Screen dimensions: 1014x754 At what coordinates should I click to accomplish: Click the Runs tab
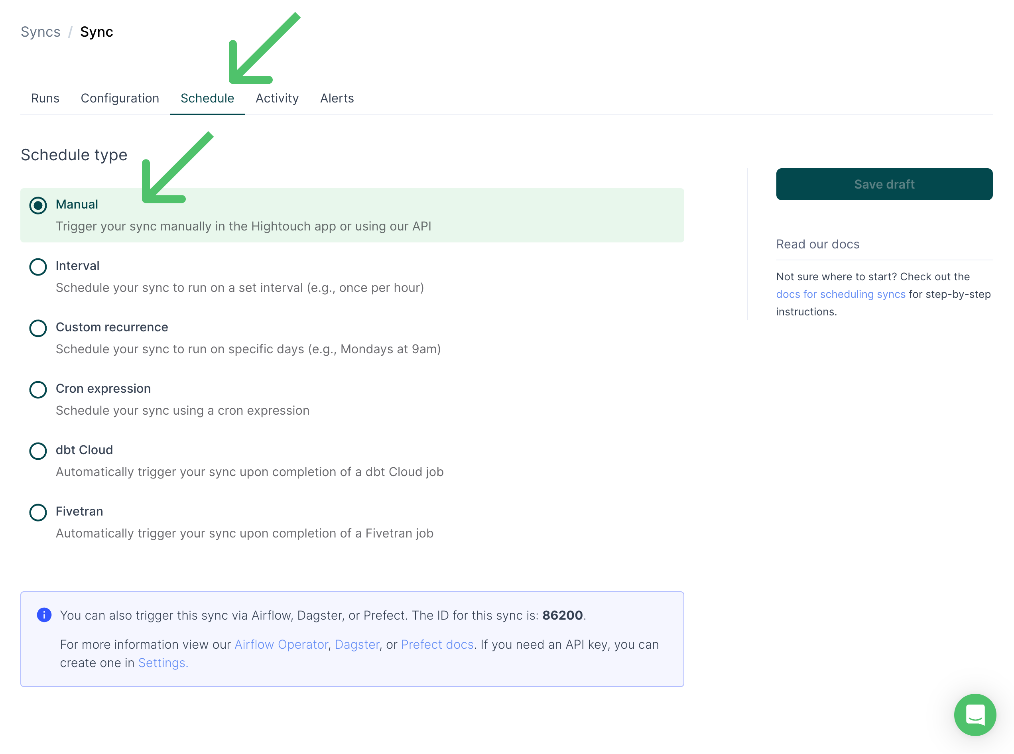[x=44, y=98]
